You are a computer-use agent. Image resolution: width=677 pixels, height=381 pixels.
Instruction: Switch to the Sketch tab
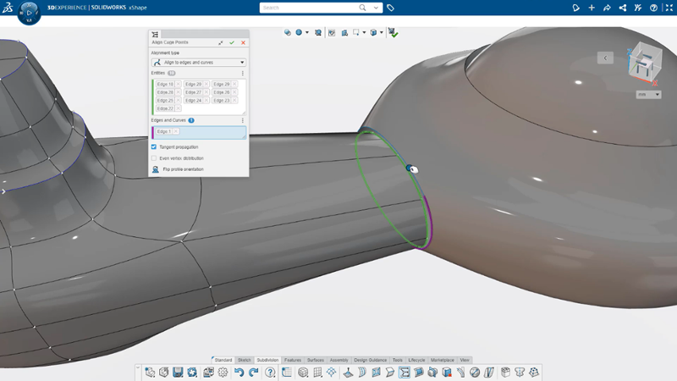[x=245, y=360]
